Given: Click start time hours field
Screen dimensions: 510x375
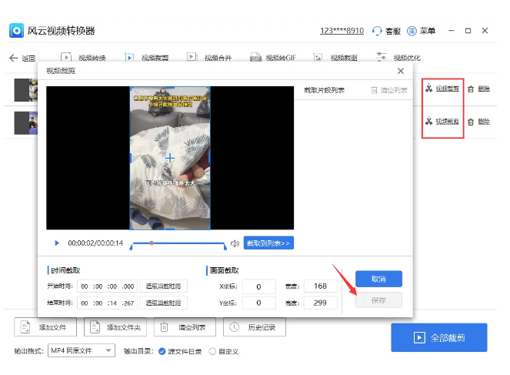Looking at the screenshot, I should click(85, 286).
